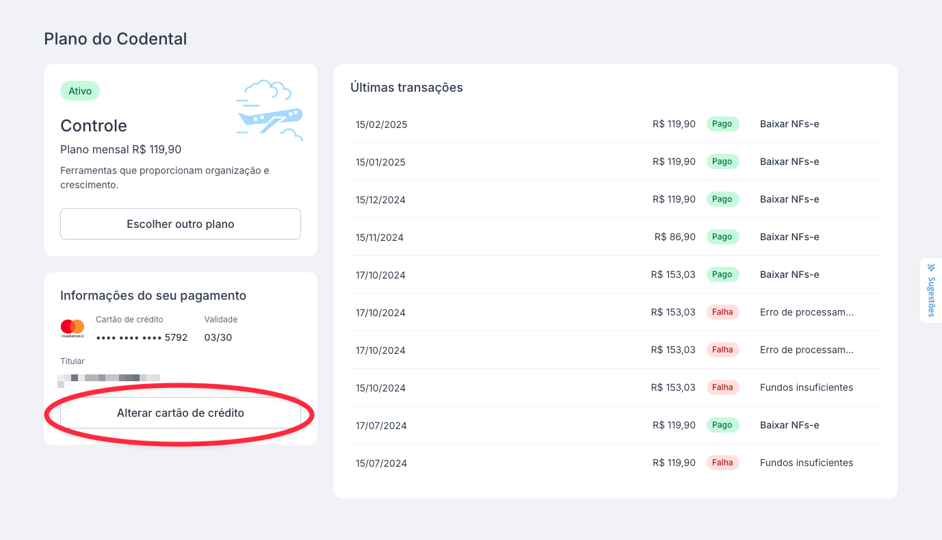Click Baixar NFs-e for 15/12/2024
The image size is (942, 540).
[x=789, y=199]
